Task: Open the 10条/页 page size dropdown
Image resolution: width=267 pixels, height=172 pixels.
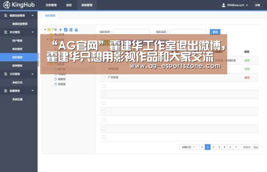Action: (x=188, y=147)
